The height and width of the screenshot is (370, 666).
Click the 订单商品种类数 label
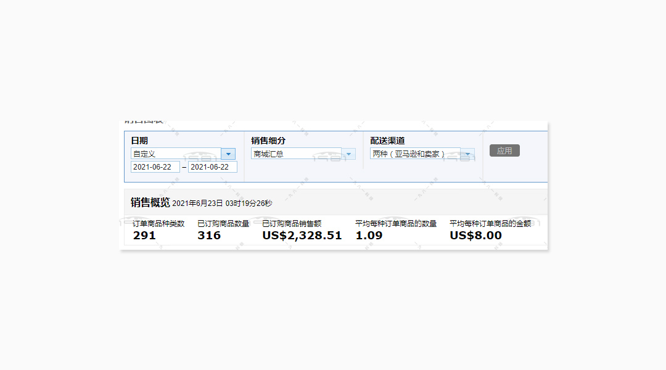[x=158, y=223]
